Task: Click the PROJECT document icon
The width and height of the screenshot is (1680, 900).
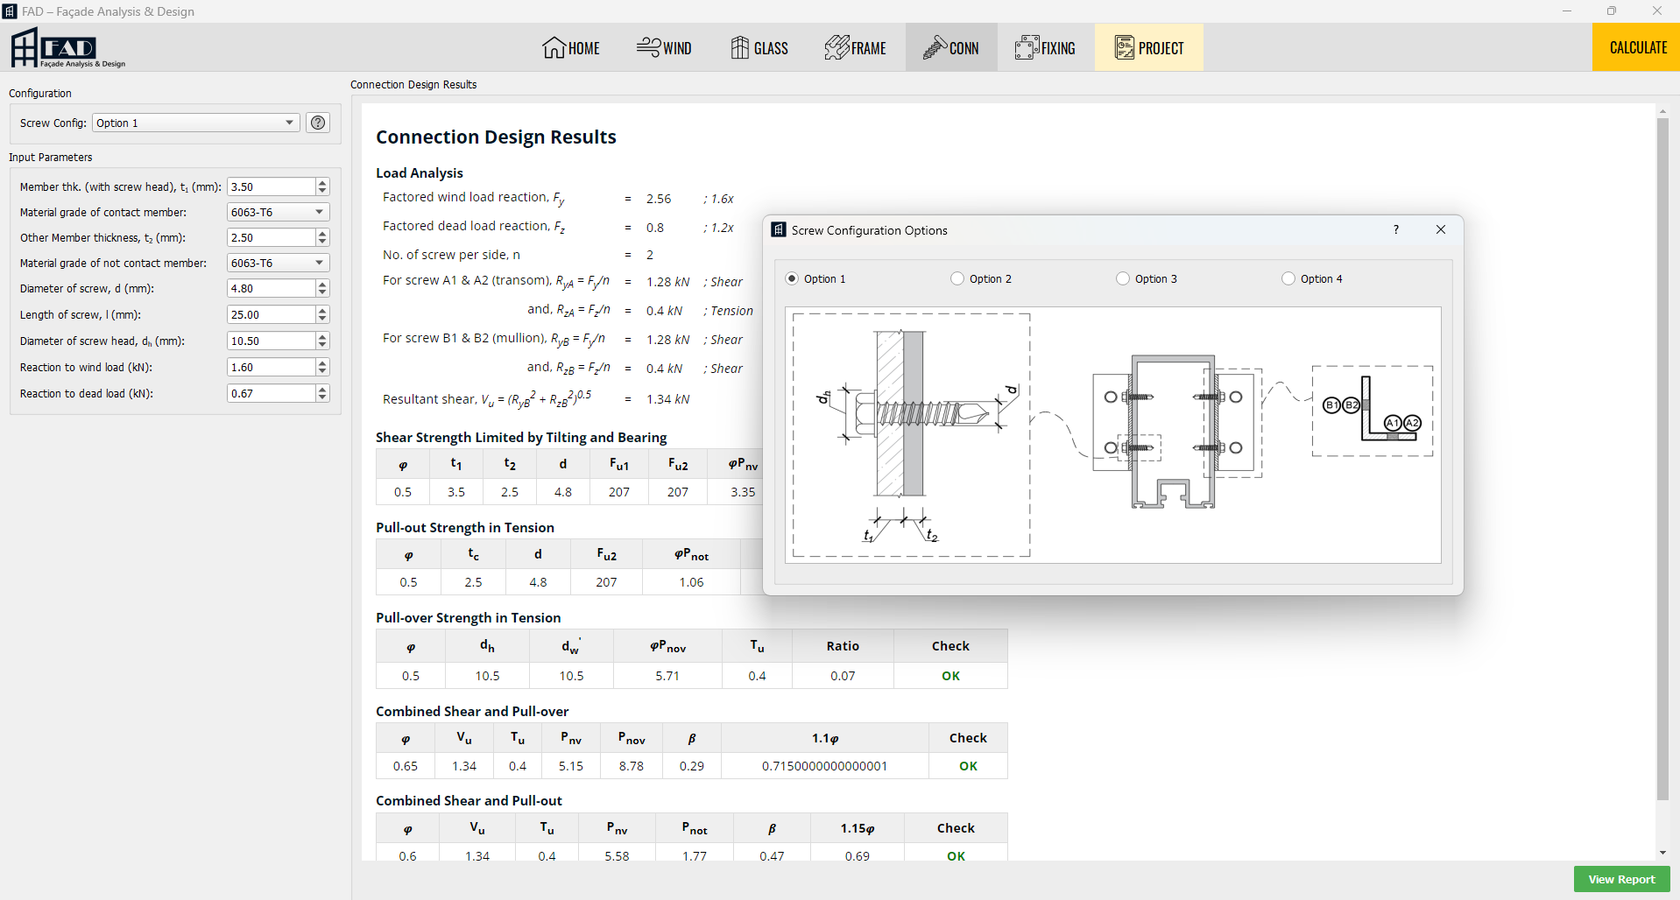Action: coord(1124,47)
